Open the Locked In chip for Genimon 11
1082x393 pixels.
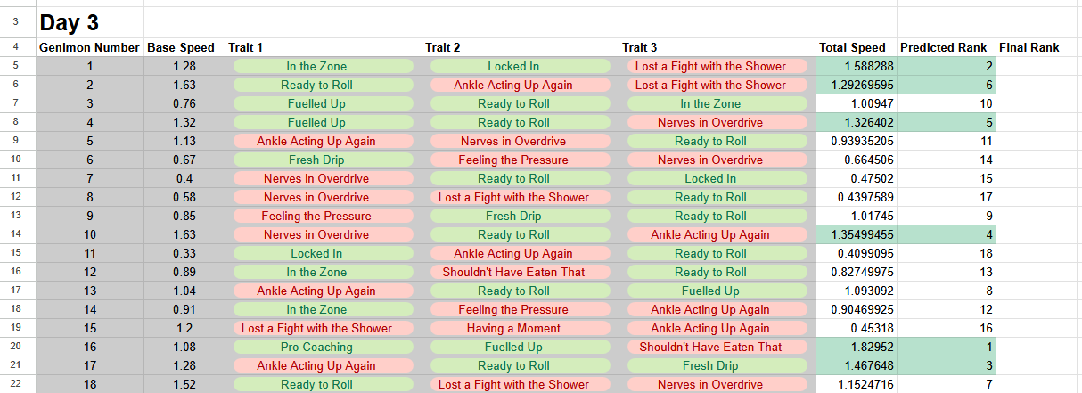pos(316,254)
